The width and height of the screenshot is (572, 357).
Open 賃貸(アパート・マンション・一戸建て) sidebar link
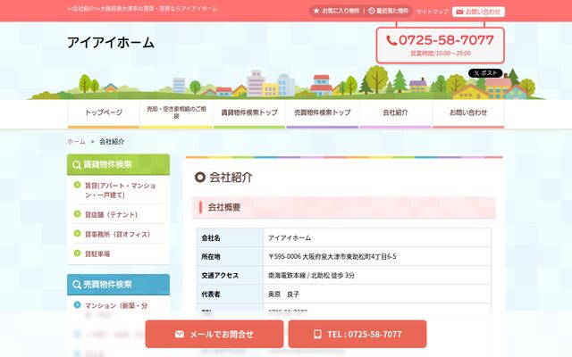[x=121, y=190]
